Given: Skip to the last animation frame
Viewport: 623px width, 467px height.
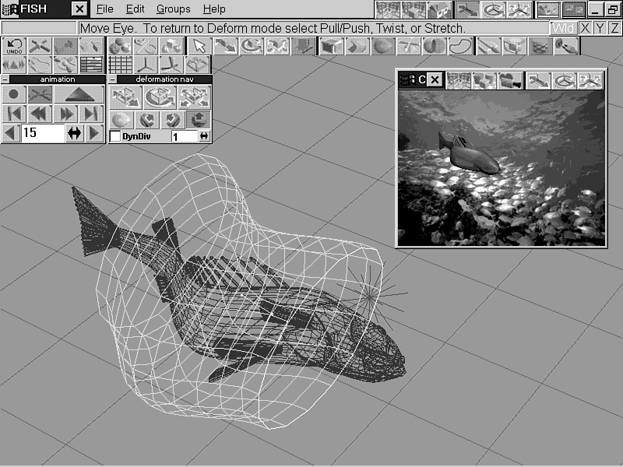Looking at the screenshot, I should [92, 114].
